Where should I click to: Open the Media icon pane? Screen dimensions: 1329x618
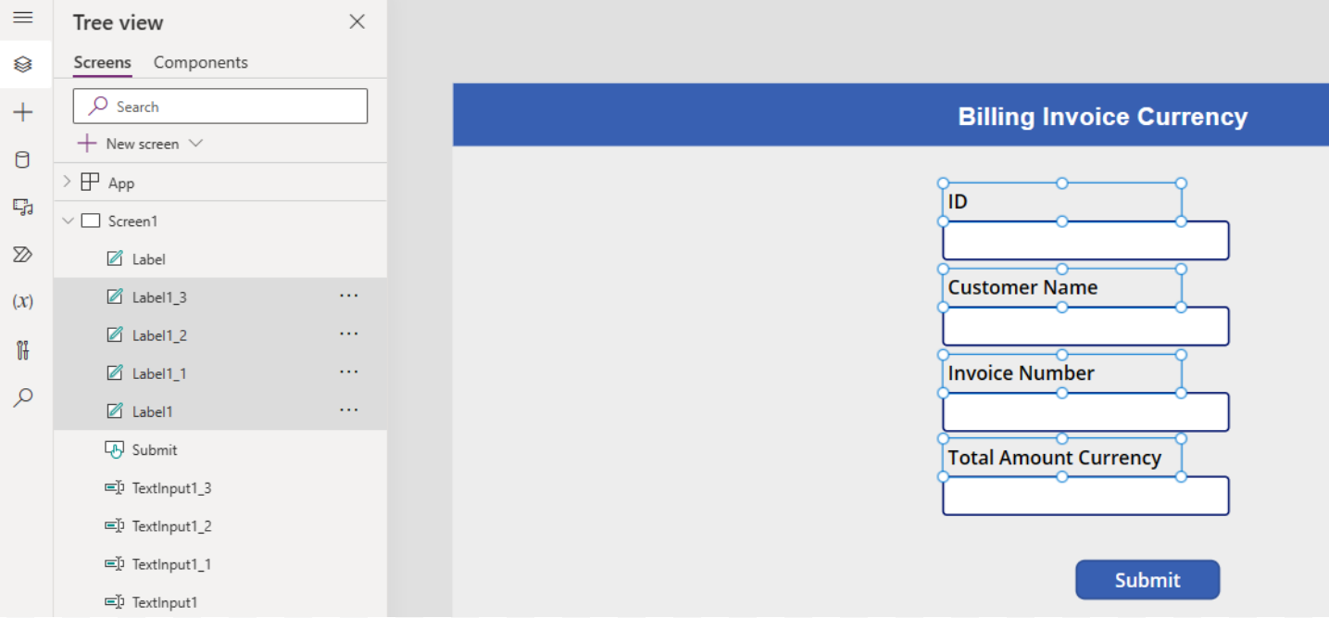click(x=23, y=207)
